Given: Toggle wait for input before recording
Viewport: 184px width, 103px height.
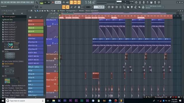Looking at the screenshot, I should pos(68,2).
